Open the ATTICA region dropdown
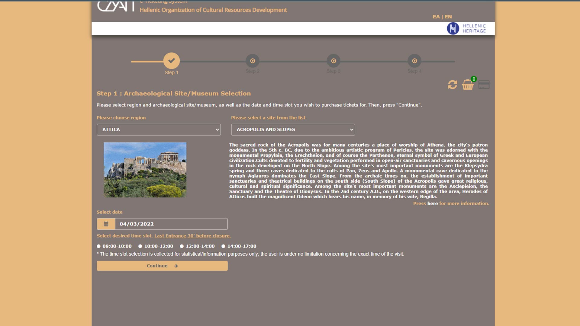Image resolution: width=580 pixels, height=326 pixels. click(159, 129)
